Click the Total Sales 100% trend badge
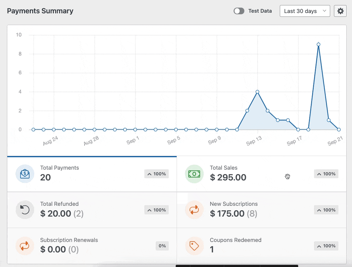Viewport: 352px width, 267px height. click(326, 174)
